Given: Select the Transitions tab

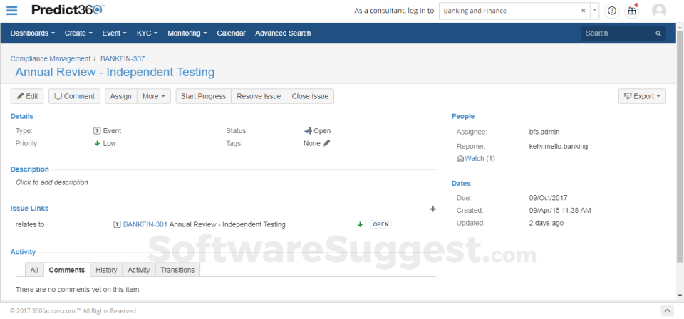Looking at the screenshot, I should 177,270.
